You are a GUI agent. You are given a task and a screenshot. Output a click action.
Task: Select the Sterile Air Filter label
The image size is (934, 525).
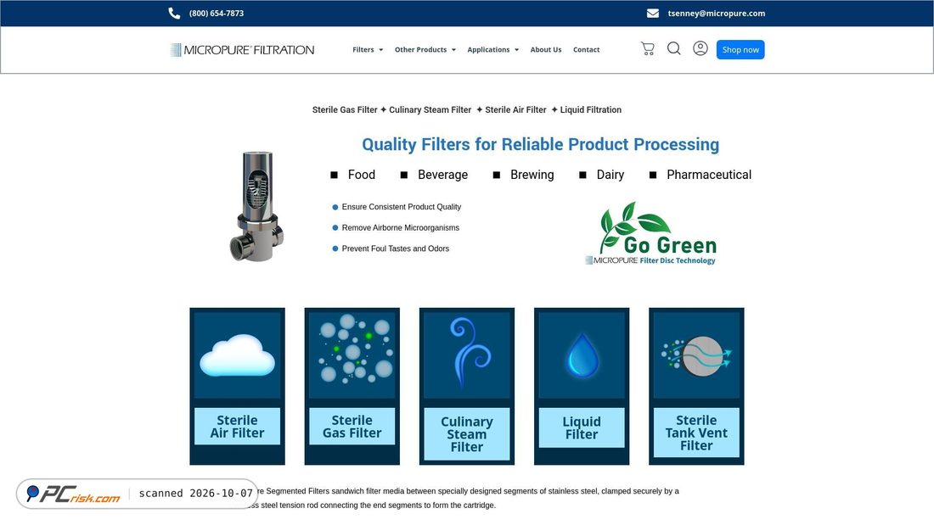point(237,426)
